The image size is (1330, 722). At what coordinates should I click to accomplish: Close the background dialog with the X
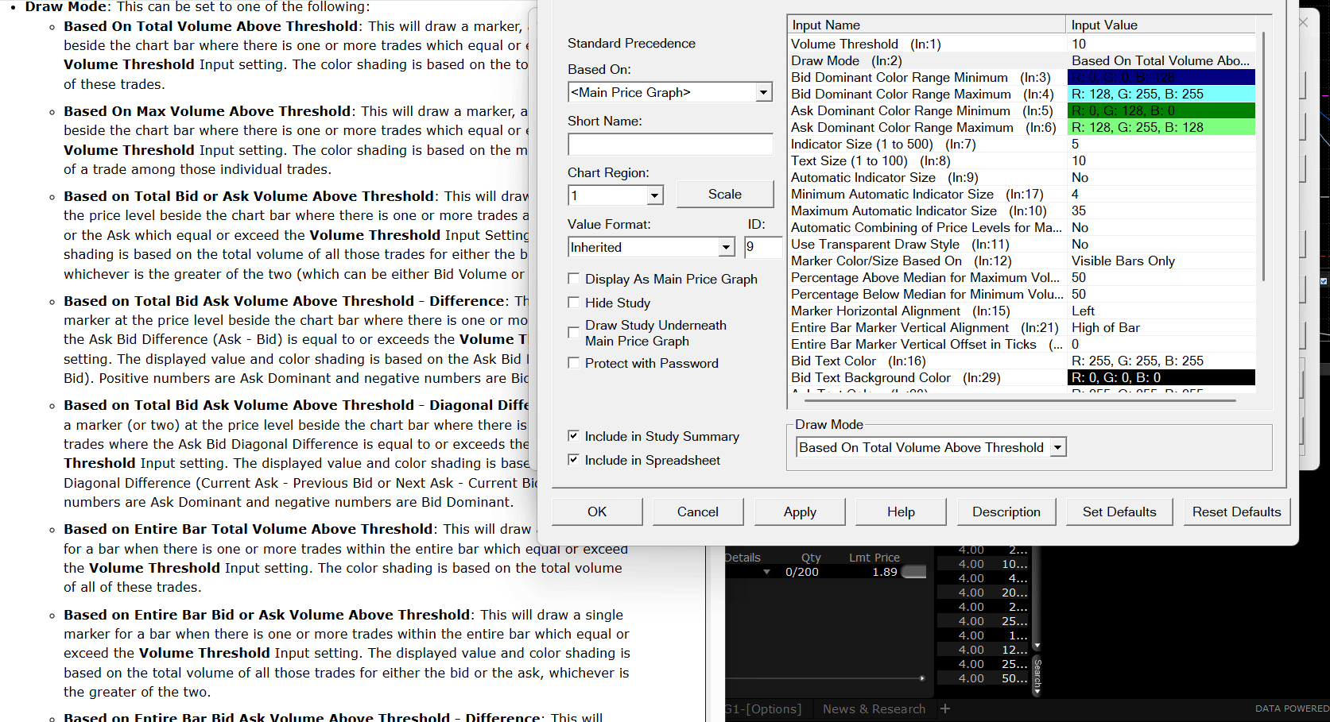(x=1303, y=22)
